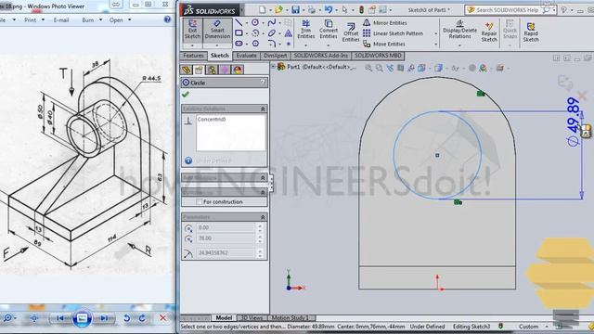594x334 pixels.
Task: Toggle the For construction checkbox
Action: (199, 202)
